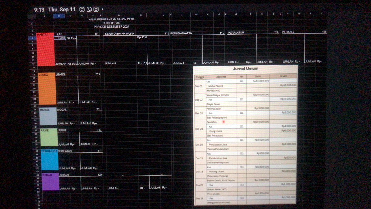Click the PIUTANG account header
The image size is (371, 209).
pos(288,32)
